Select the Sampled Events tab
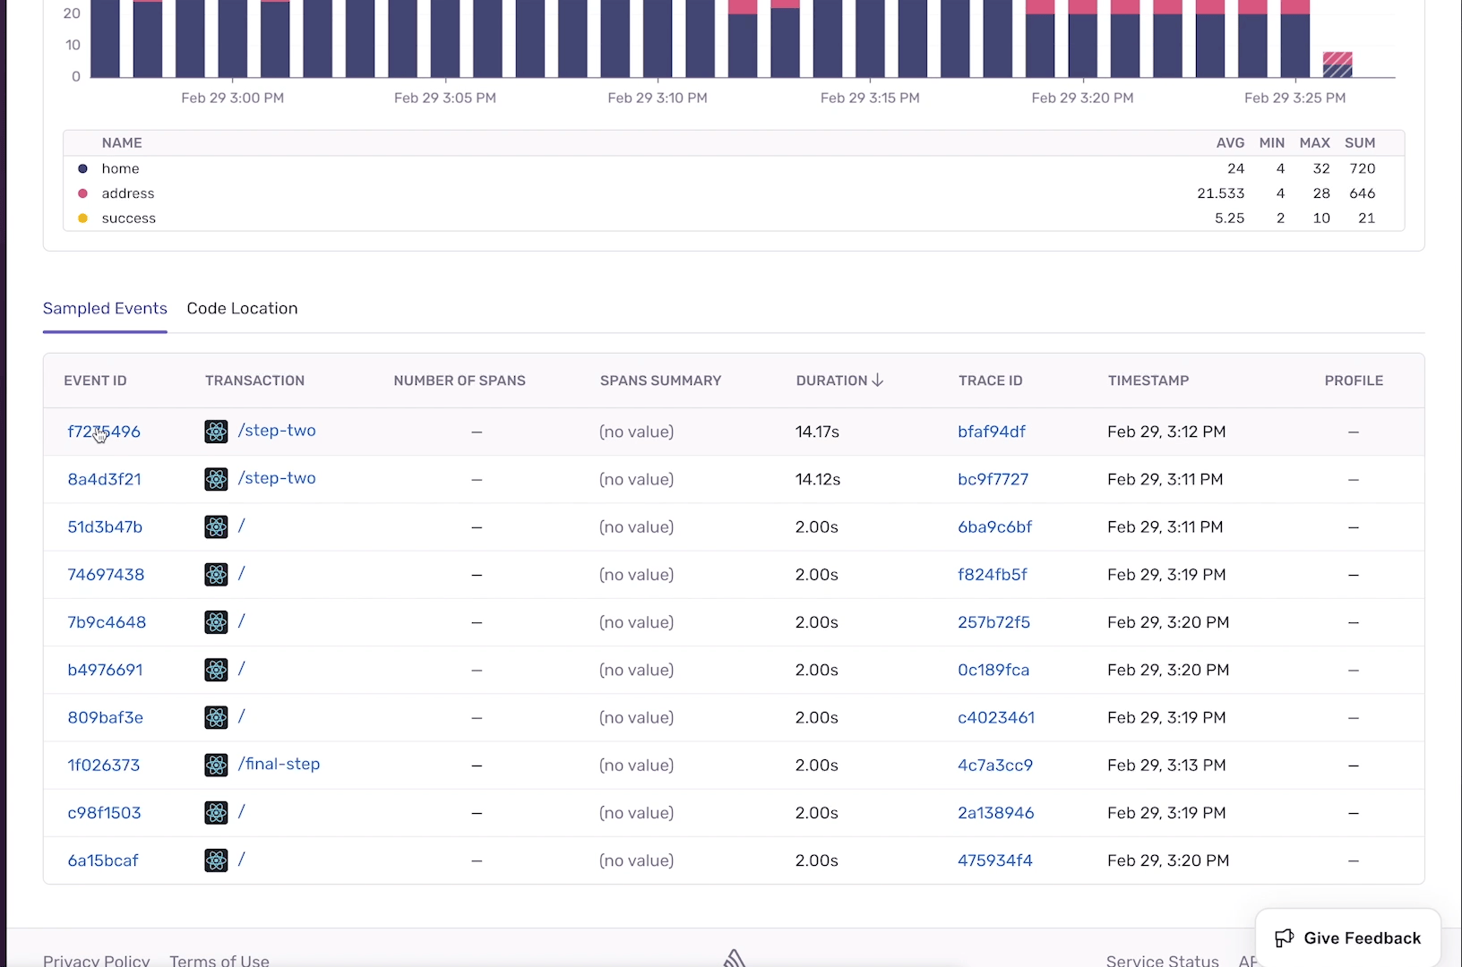 [105, 308]
